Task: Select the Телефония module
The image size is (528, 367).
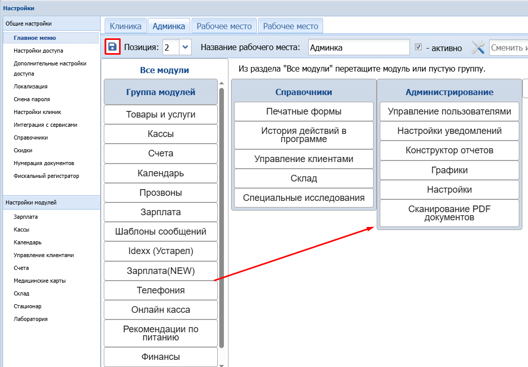Action: point(160,290)
